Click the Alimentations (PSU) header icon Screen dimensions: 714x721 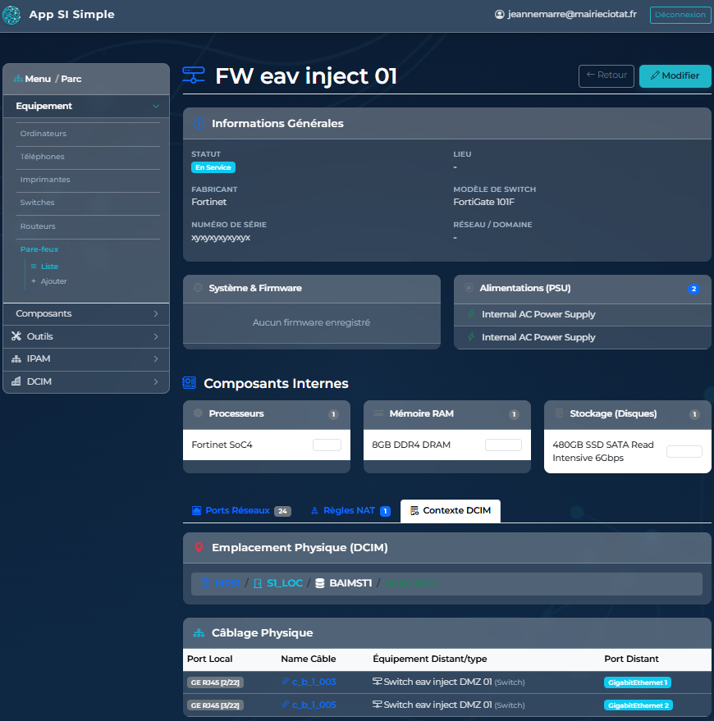click(x=469, y=288)
